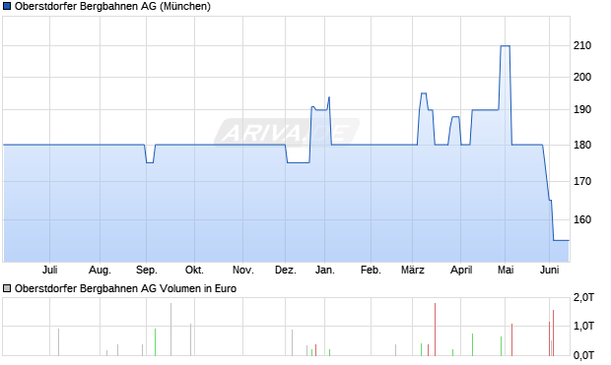
Task: Click the 'Nov.' month label
Action: point(243,270)
